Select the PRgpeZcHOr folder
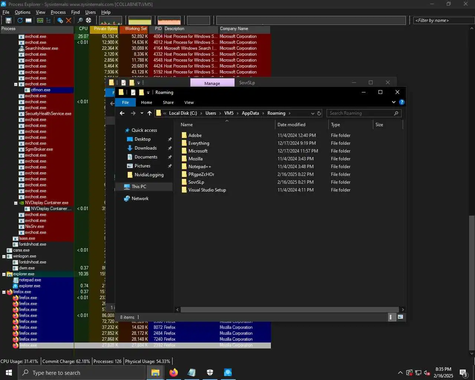This screenshot has height=380, width=475. point(201,174)
